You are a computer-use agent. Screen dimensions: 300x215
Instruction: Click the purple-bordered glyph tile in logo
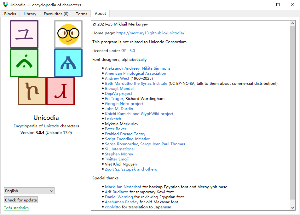(24, 34)
